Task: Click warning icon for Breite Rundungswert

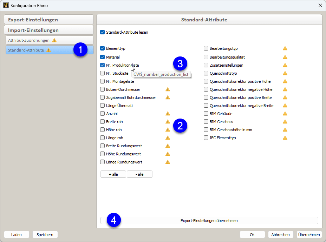Action: pos(168,146)
